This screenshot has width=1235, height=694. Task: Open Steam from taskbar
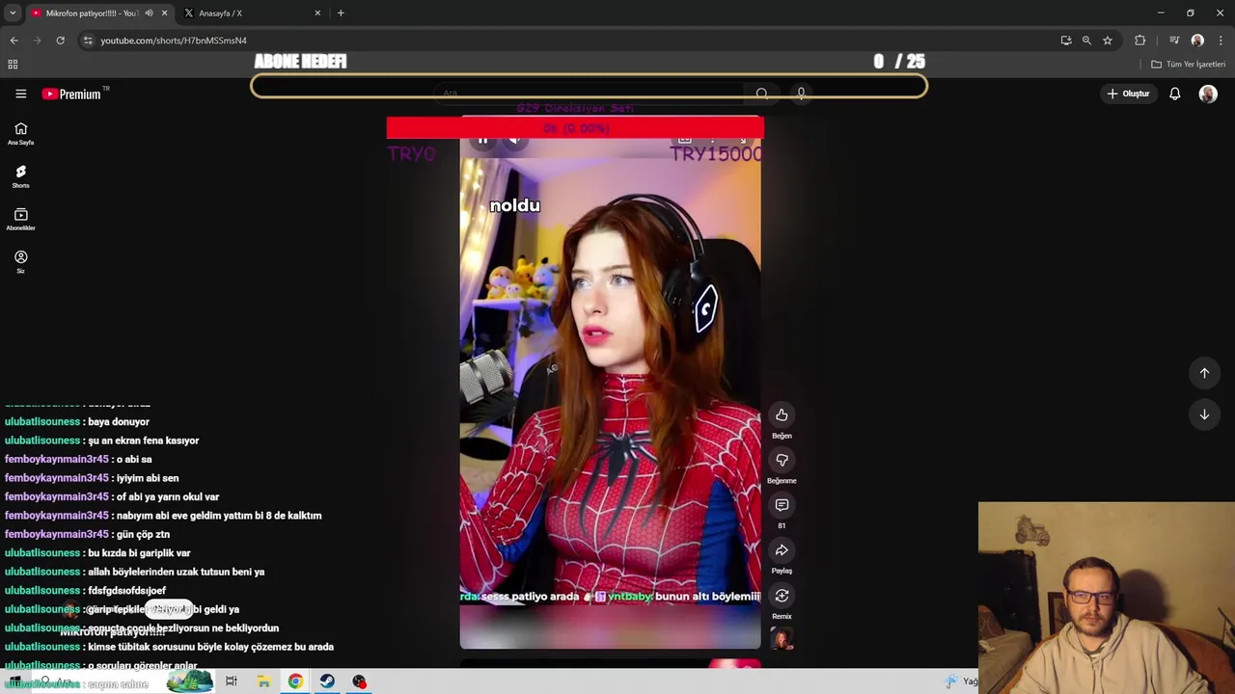pos(327,681)
